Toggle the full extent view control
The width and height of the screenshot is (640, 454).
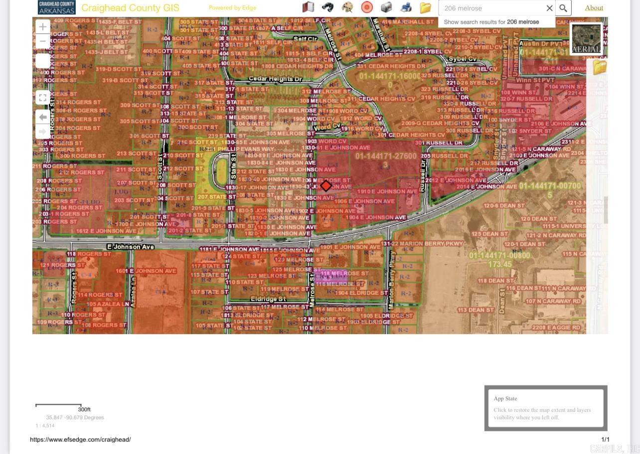coord(42,98)
